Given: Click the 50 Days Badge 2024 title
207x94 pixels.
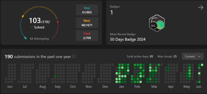Looking at the screenshot, I should pos(128,39).
